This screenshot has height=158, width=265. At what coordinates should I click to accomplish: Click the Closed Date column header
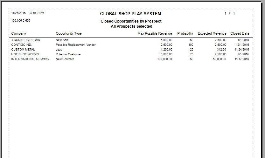pyautogui.click(x=240, y=33)
